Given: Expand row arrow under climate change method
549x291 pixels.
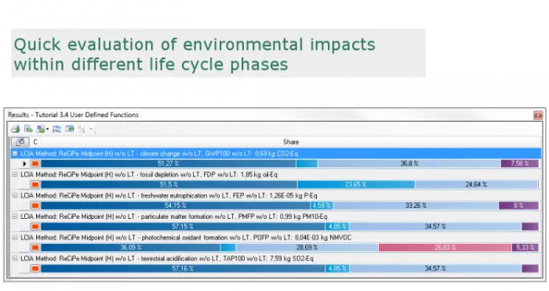Looking at the screenshot, I should (x=24, y=163).
